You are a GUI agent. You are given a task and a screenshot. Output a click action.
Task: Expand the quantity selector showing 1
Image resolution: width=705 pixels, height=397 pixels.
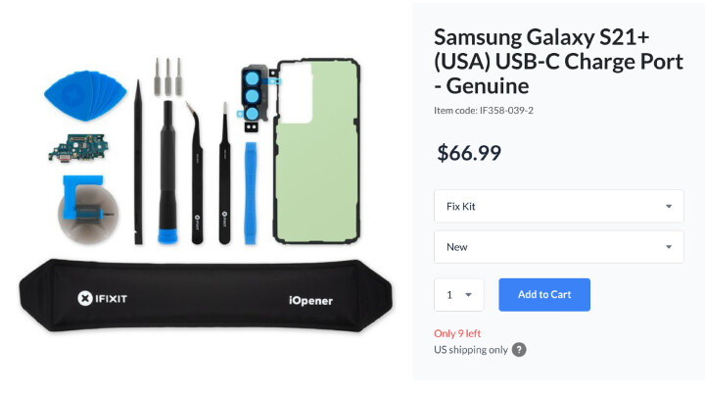(458, 295)
